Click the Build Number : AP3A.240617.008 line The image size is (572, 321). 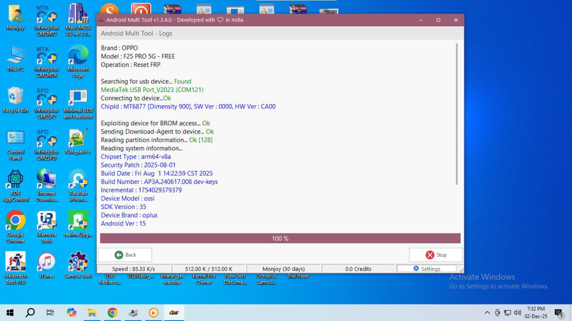coord(159,182)
